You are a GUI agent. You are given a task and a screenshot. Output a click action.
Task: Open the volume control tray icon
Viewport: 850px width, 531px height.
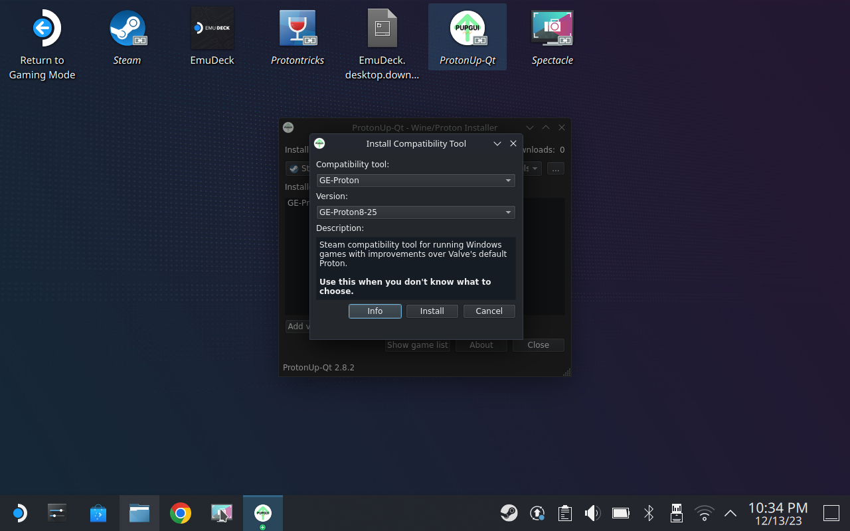pyautogui.click(x=592, y=512)
